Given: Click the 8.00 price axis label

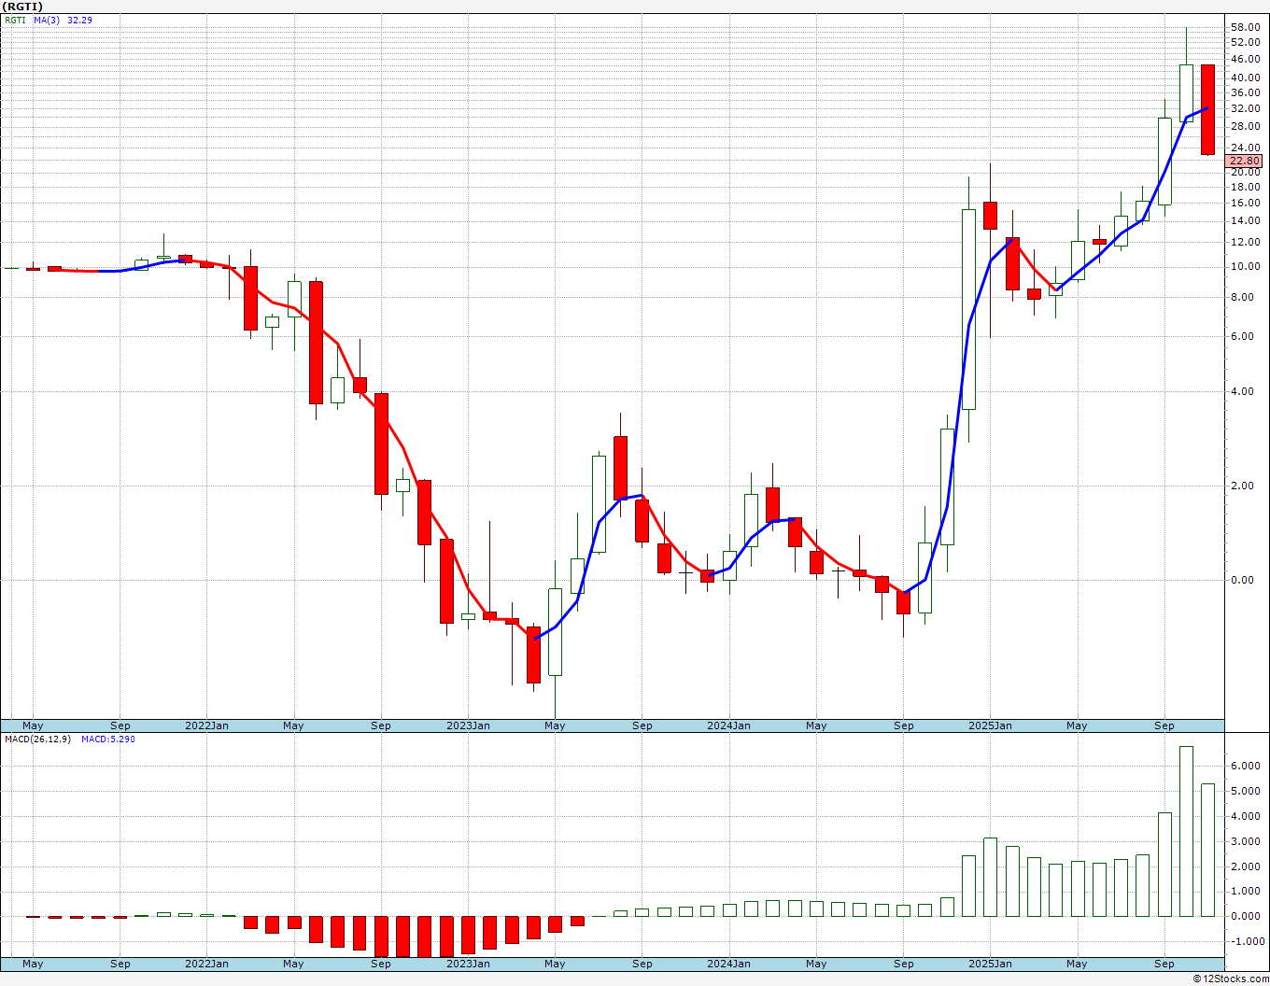Looking at the screenshot, I should pos(1242,297).
